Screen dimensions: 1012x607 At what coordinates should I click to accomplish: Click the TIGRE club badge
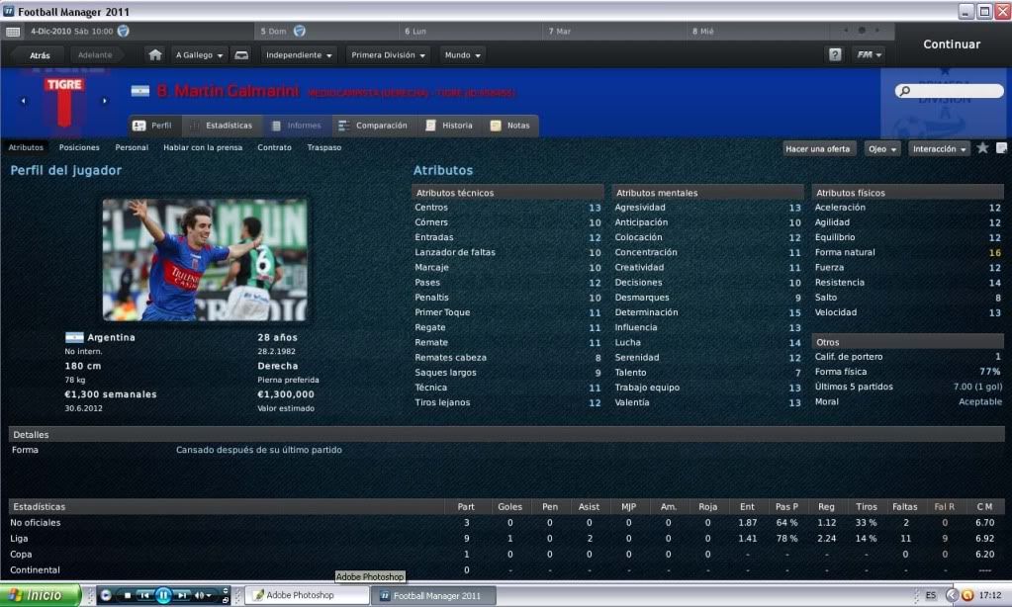64,102
